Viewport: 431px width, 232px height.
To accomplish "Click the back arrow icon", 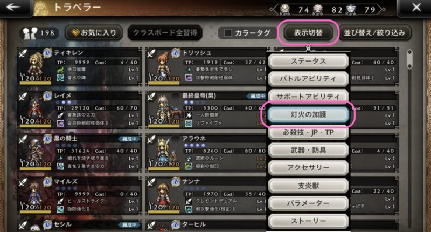I will click(13, 7).
